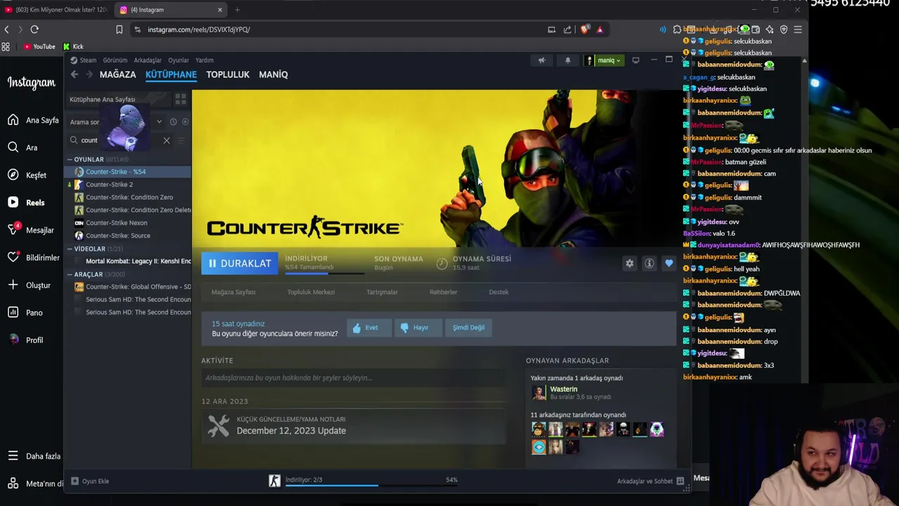Open YouTube bookmark in browser
The height and width of the screenshot is (506, 899).
coord(39,46)
